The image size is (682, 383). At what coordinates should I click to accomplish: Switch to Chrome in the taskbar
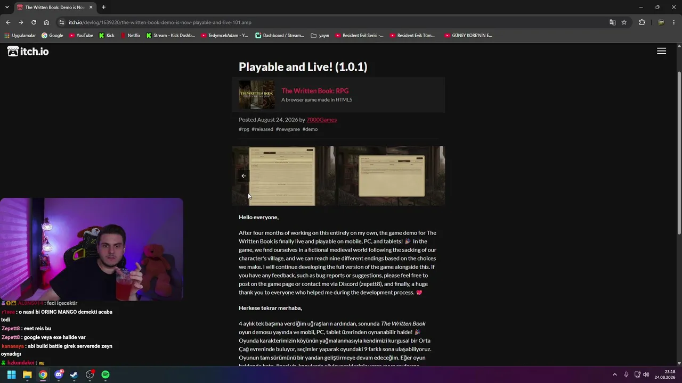tap(43, 374)
